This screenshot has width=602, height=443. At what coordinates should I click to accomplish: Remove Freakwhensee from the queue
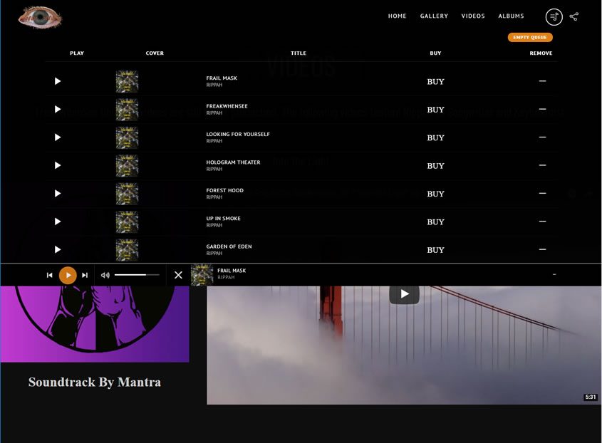coord(542,109)
